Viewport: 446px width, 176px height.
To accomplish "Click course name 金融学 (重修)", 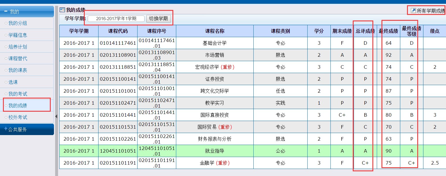I will coord(215,163).
